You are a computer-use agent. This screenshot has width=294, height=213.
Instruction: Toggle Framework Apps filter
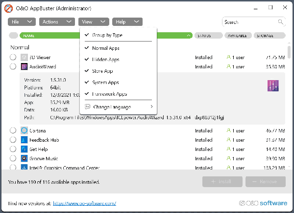coord(118,94)
